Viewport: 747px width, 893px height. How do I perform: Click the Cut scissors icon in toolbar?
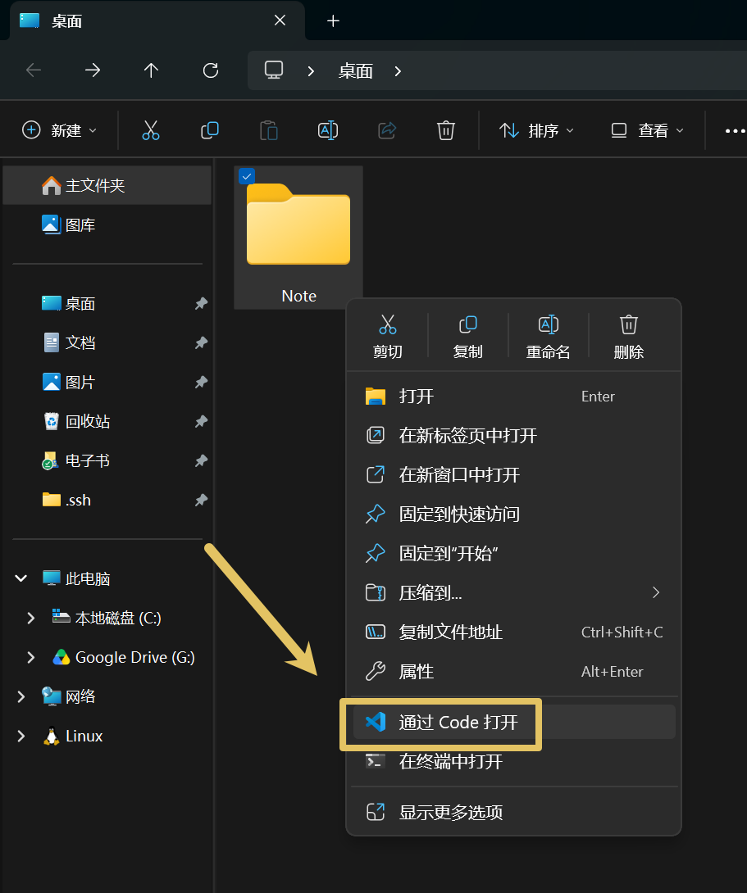[150, 130]
